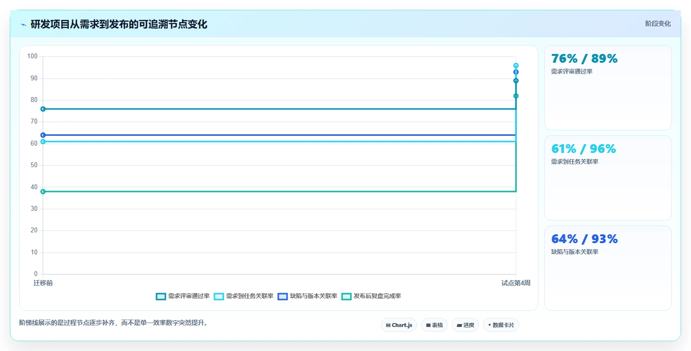Click the 表格 tag
The height and width of the screenshot is (351, 691).
434,325
